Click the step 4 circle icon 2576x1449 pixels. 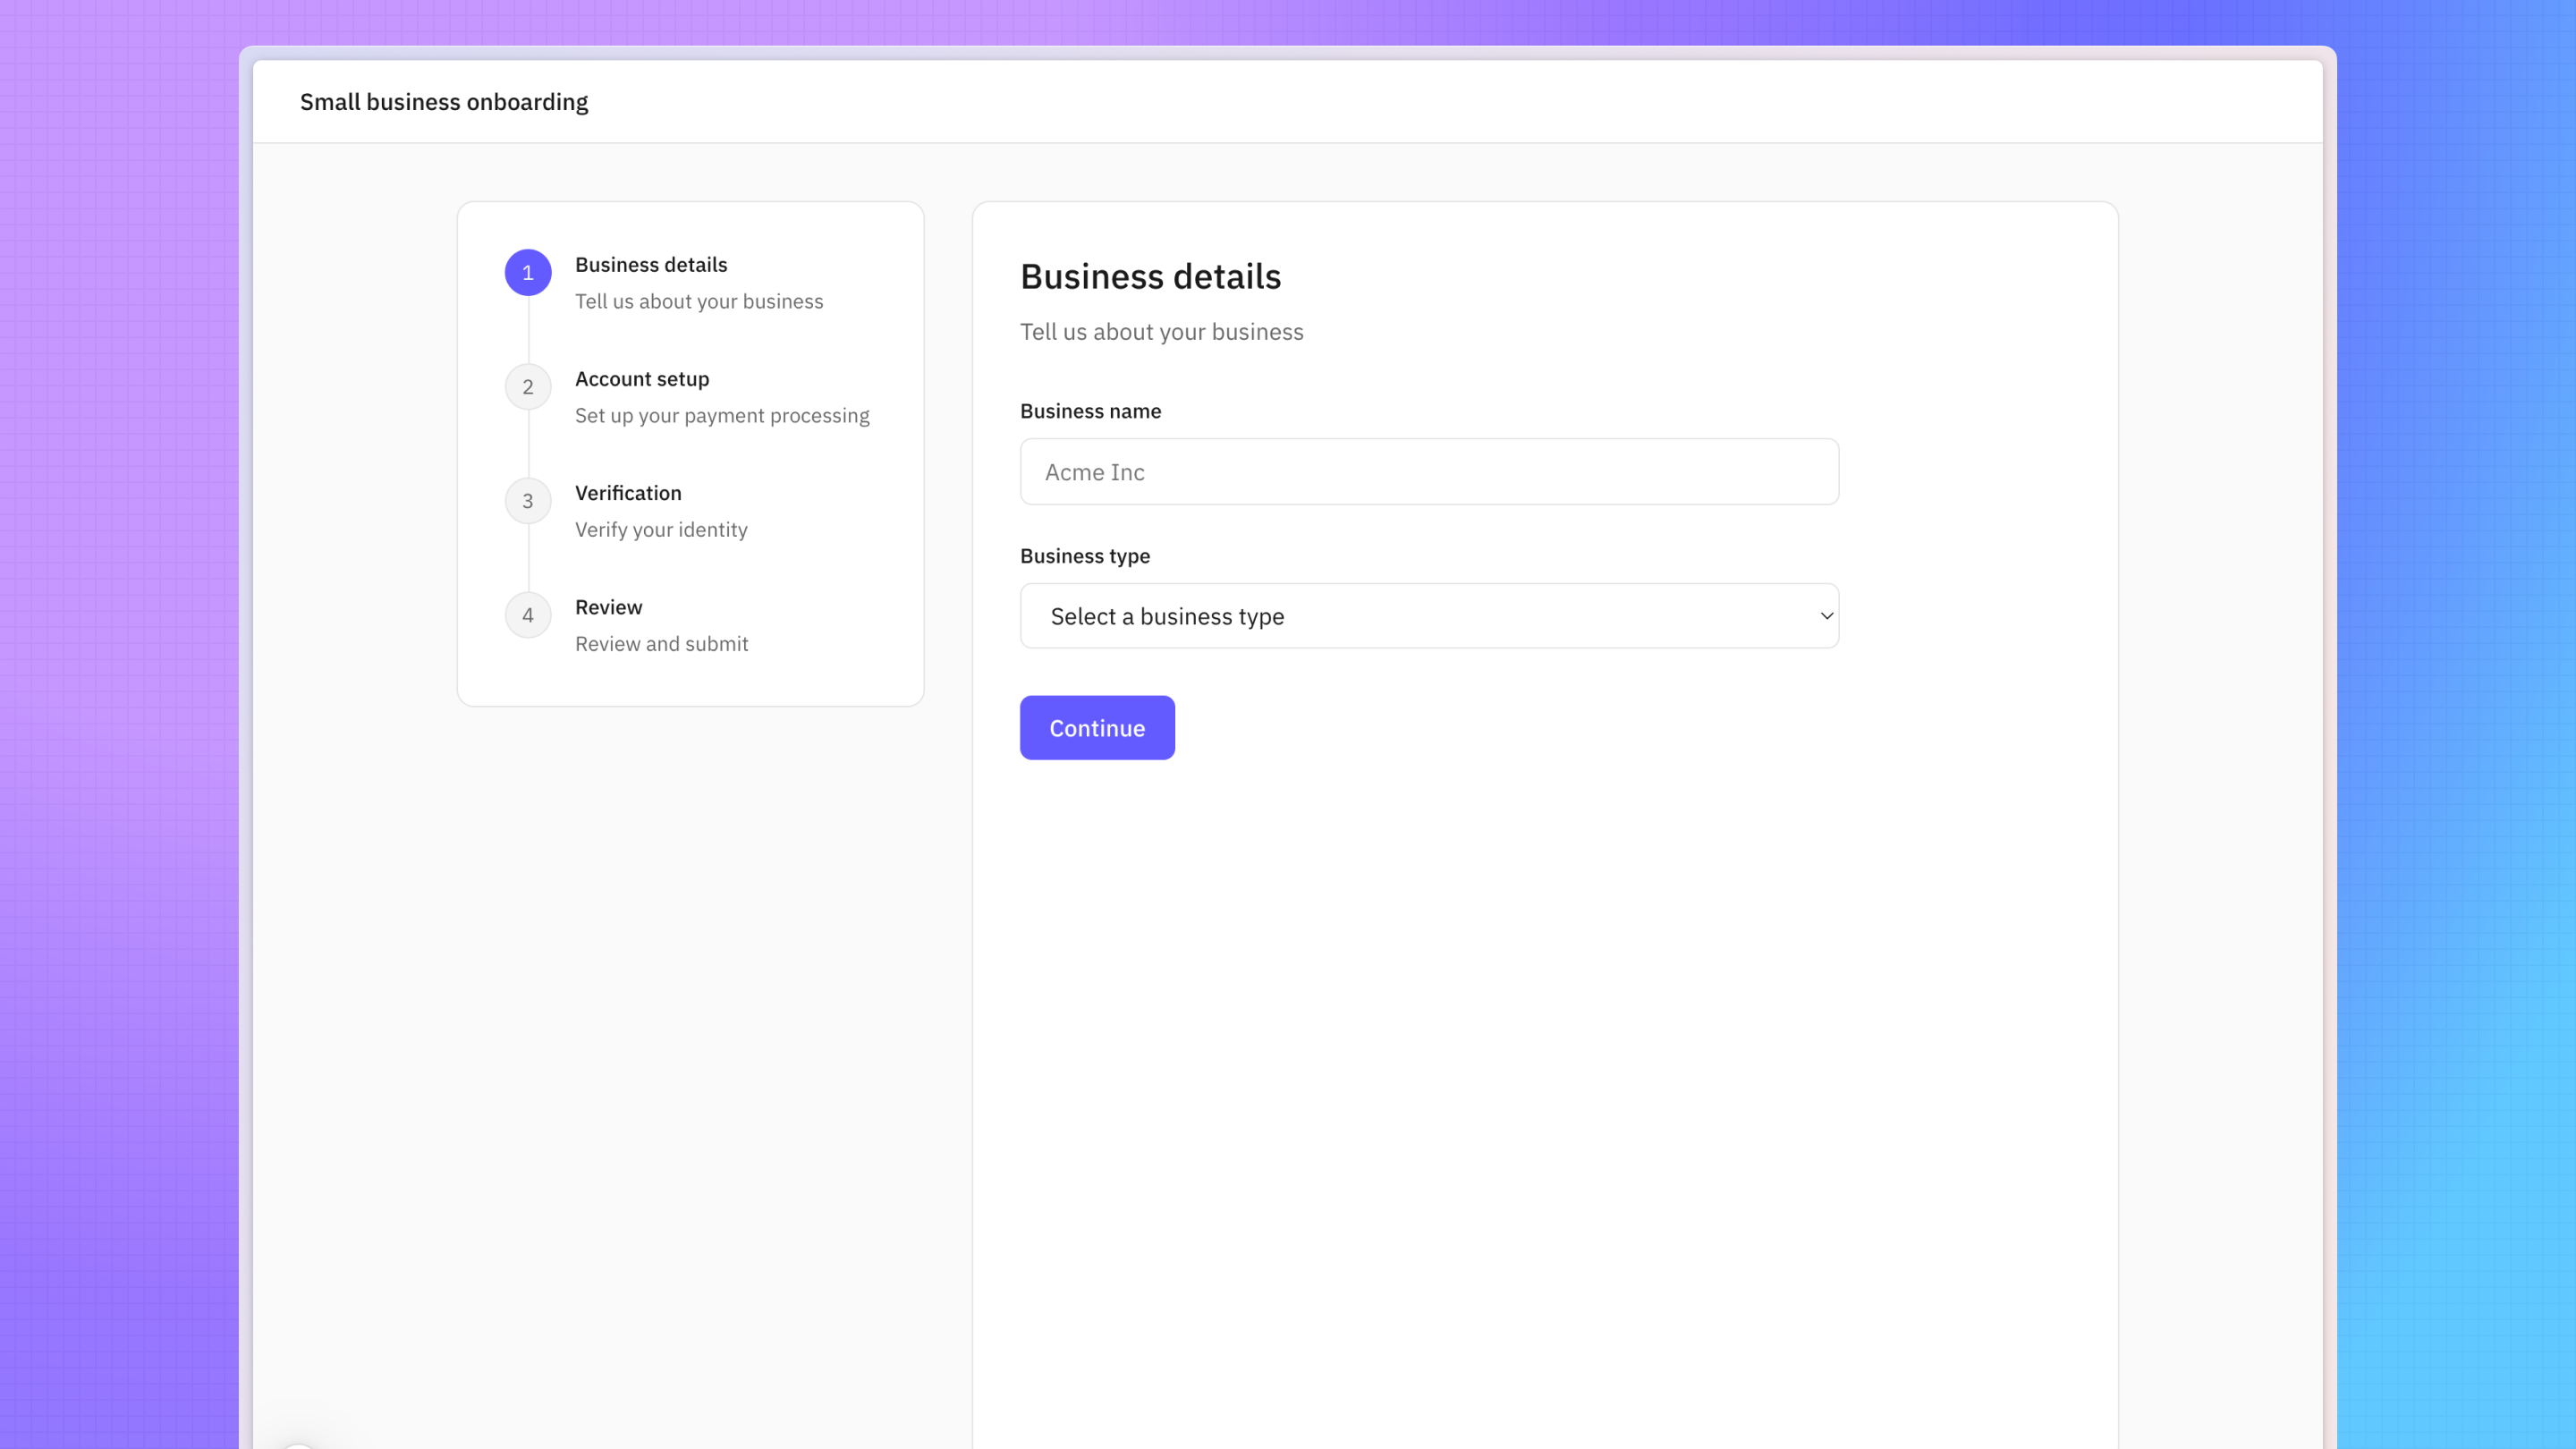click(x=528, y=615)
